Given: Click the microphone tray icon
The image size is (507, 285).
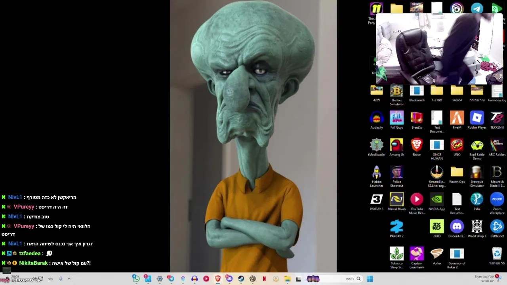Looking at the screenshot, I should 61,279.
